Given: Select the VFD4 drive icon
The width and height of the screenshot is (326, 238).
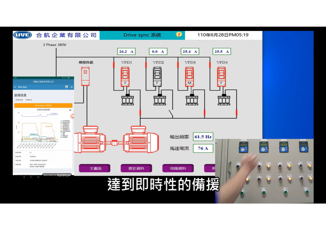Looking at the screenshot, I should pos(222,77).
